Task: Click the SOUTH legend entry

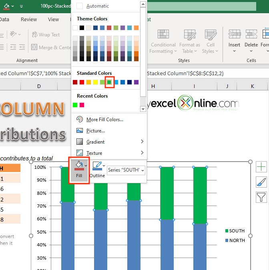Action: point(235,231)
